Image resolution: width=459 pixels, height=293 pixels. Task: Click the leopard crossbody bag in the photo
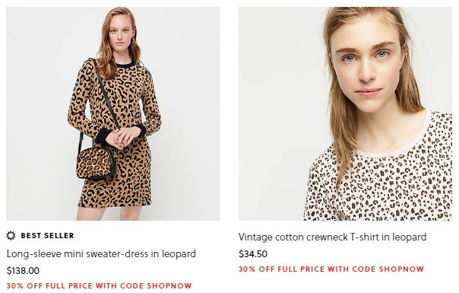tap(96, 164)
